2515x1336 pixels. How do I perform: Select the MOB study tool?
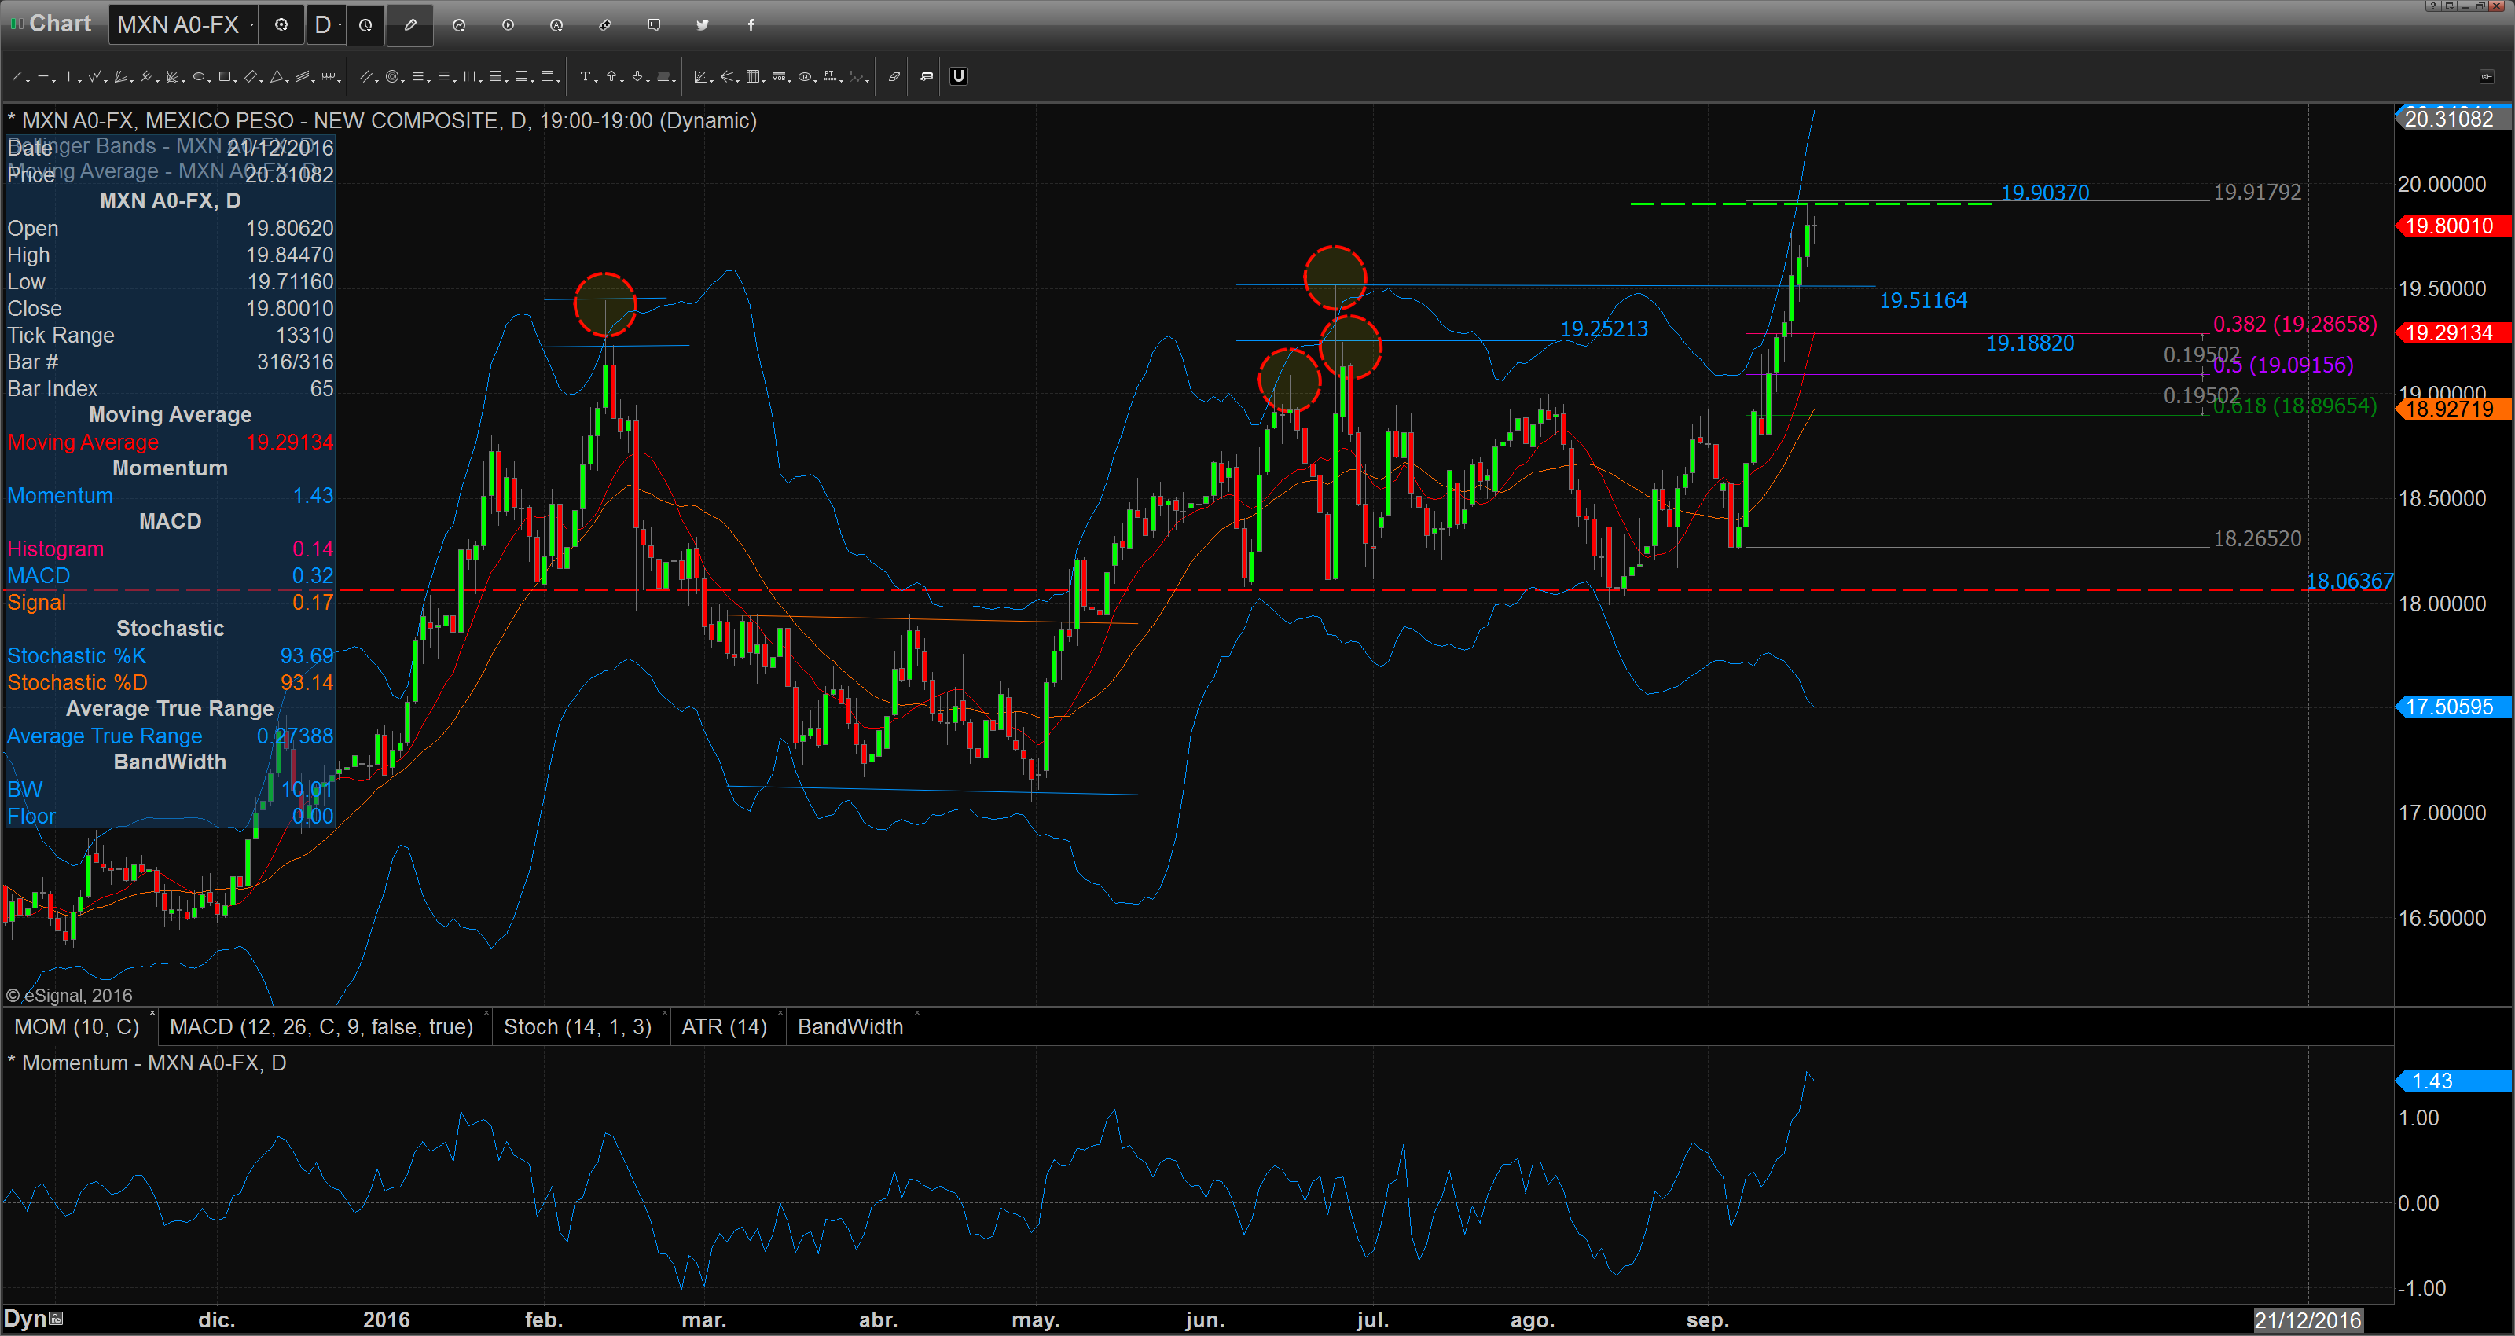(x=778, y=76)
